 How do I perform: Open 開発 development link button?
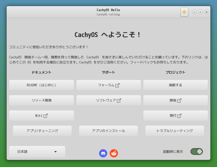point(175,100)
